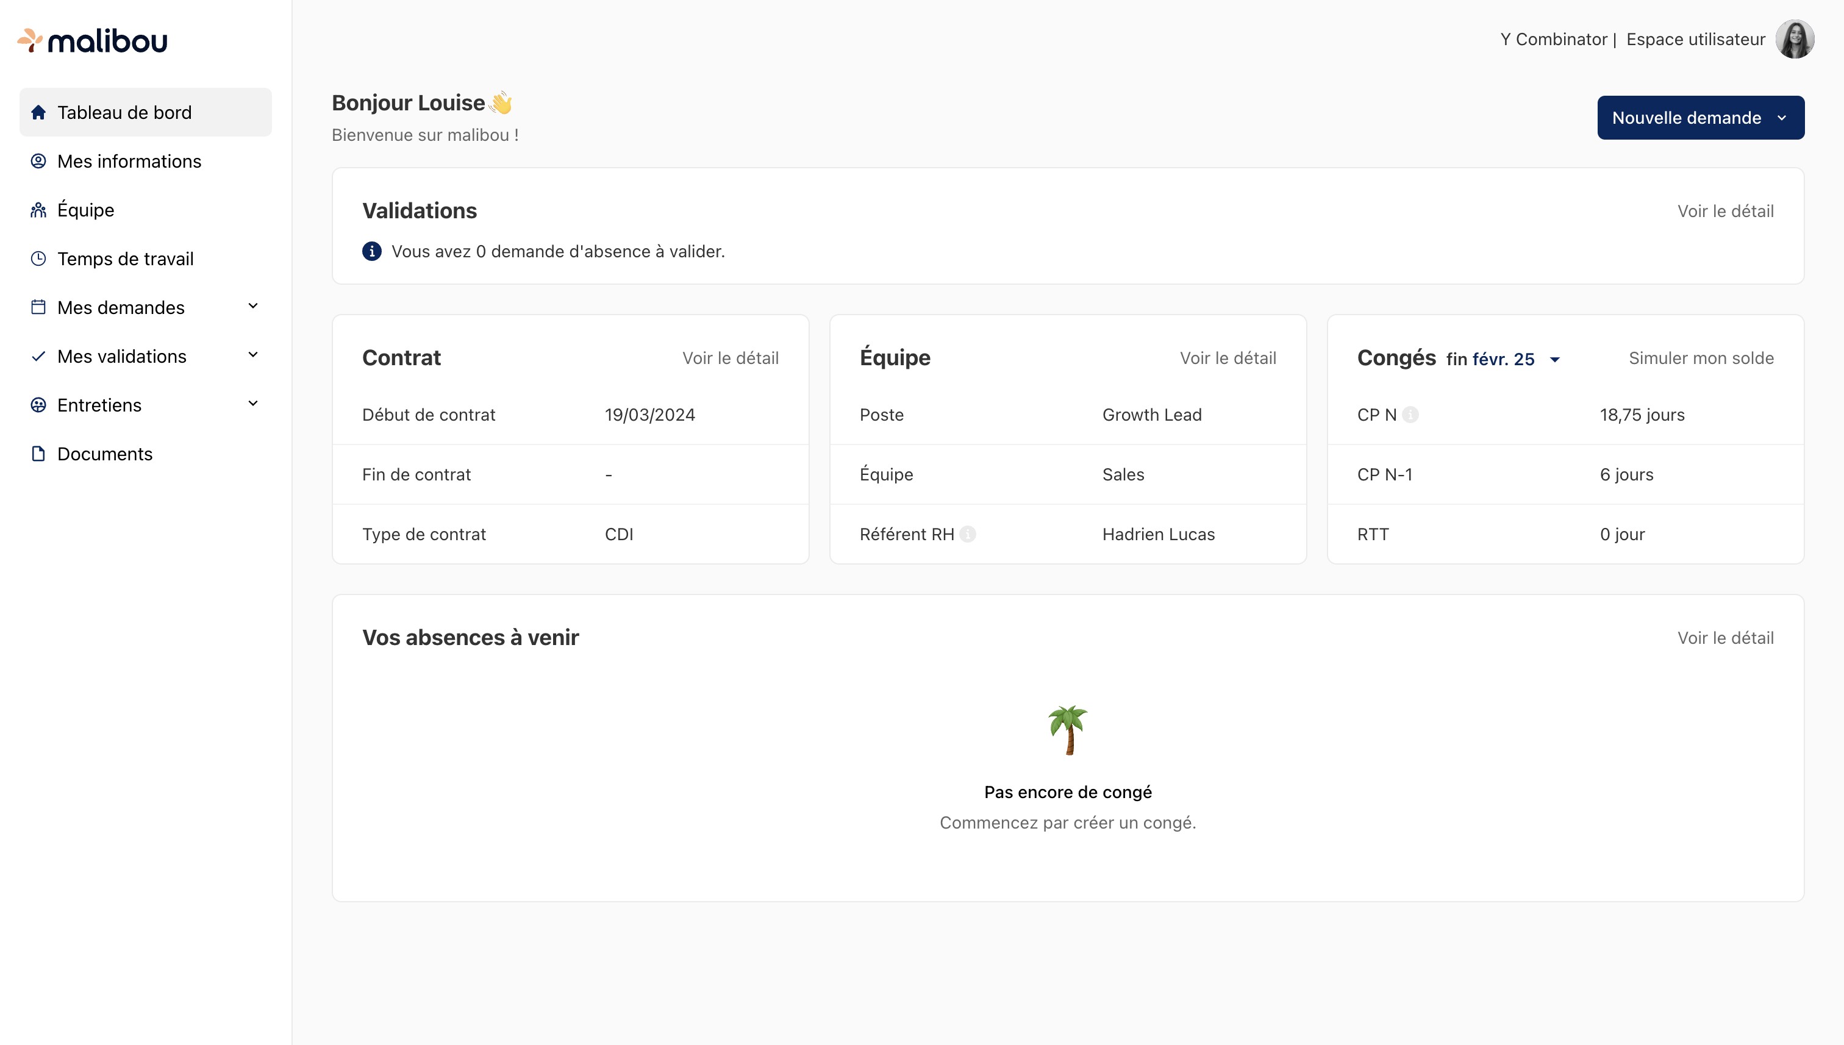Select Mes demandes menu item
The width and height of the screenshot is (1844, 1045).
tap(146, 307)
